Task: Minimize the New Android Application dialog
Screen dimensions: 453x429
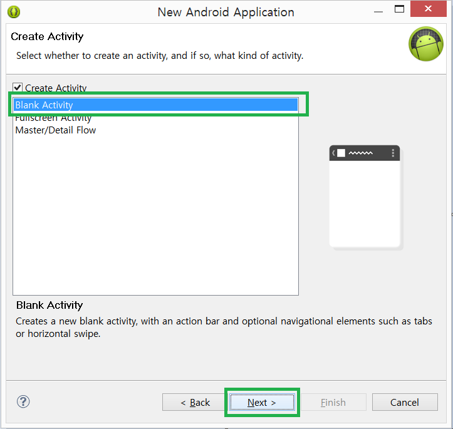Action: [x=378, y=11]
